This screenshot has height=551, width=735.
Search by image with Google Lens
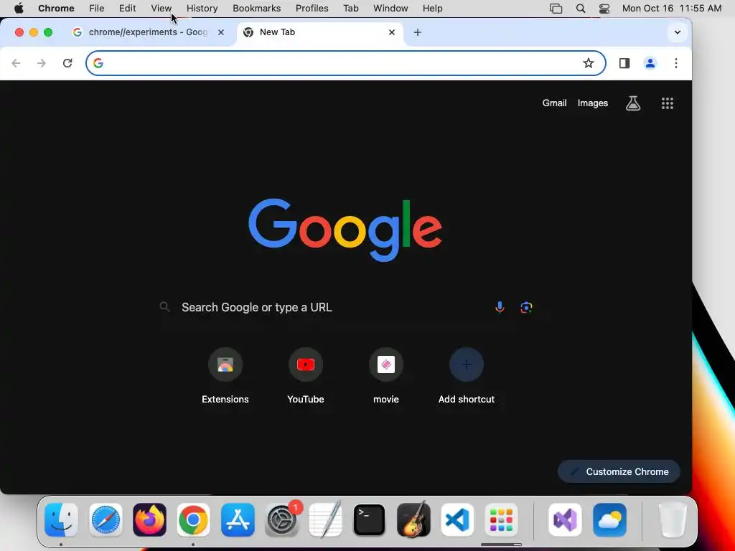coord(526,307)
